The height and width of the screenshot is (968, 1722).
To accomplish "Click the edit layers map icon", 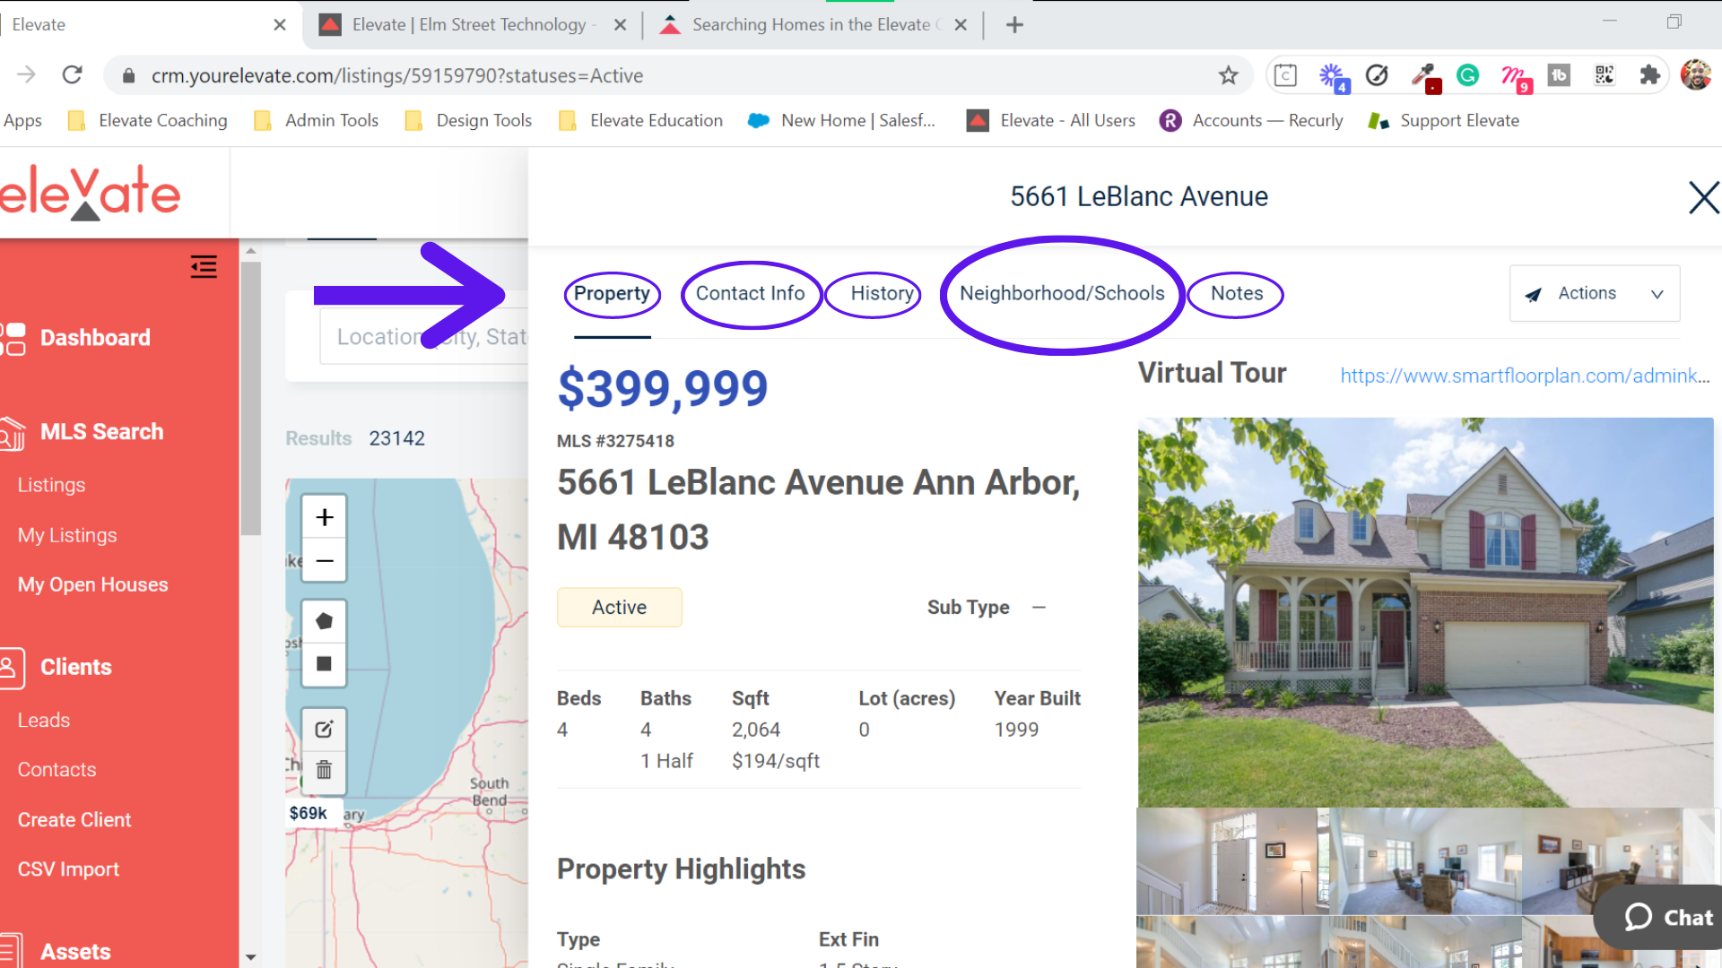I will click(325, 729).
